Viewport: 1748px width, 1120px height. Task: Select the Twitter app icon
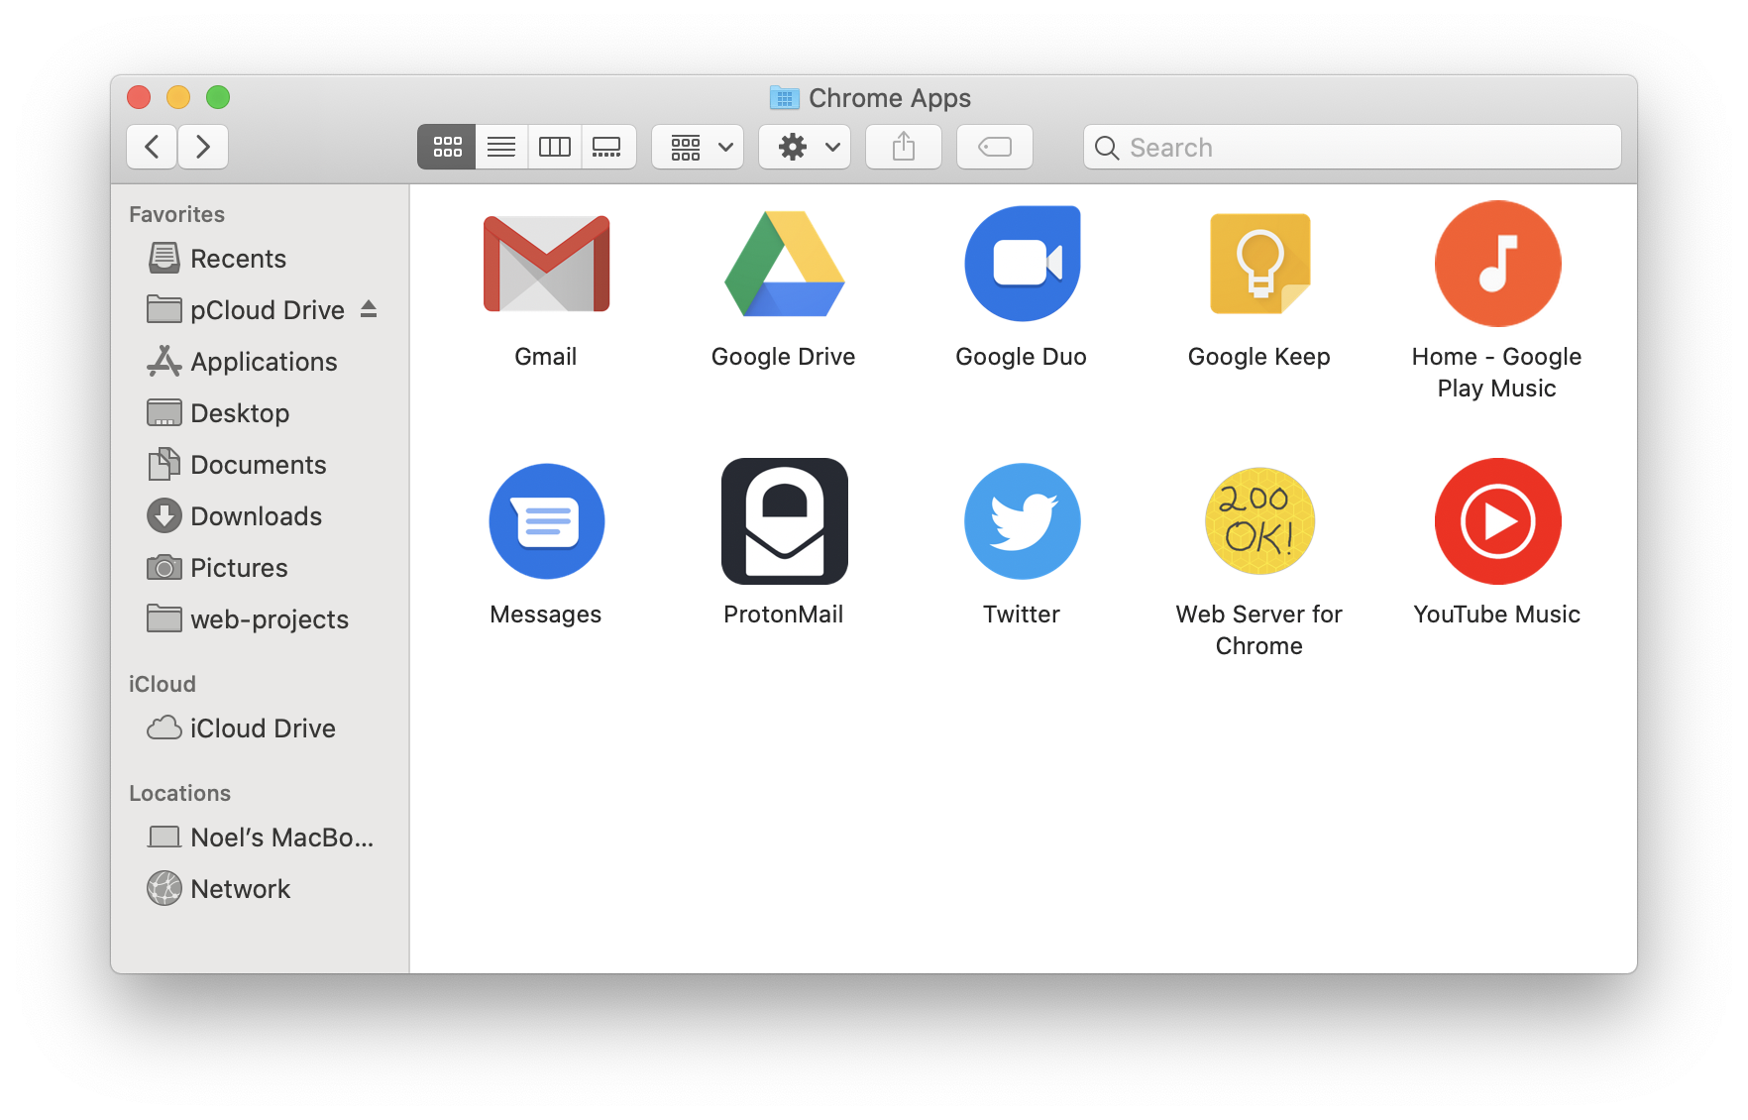pos(1022,521)
